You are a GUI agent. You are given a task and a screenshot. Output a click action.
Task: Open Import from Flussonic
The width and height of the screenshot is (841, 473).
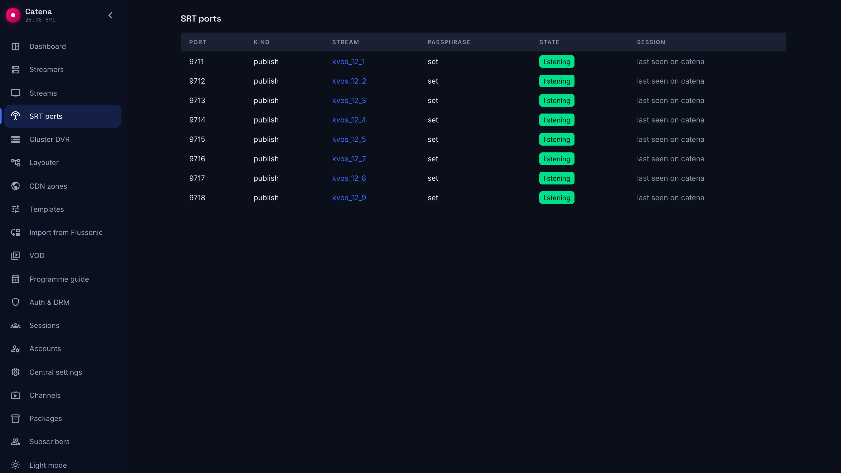pyautogui.click(x=63, y=232)
